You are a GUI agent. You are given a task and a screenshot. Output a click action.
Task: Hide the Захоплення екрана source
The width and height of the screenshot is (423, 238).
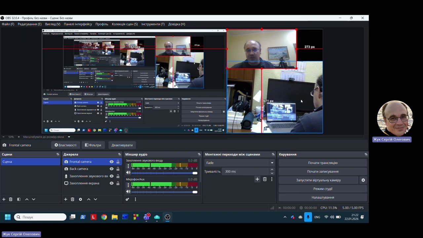click(111, 183)
